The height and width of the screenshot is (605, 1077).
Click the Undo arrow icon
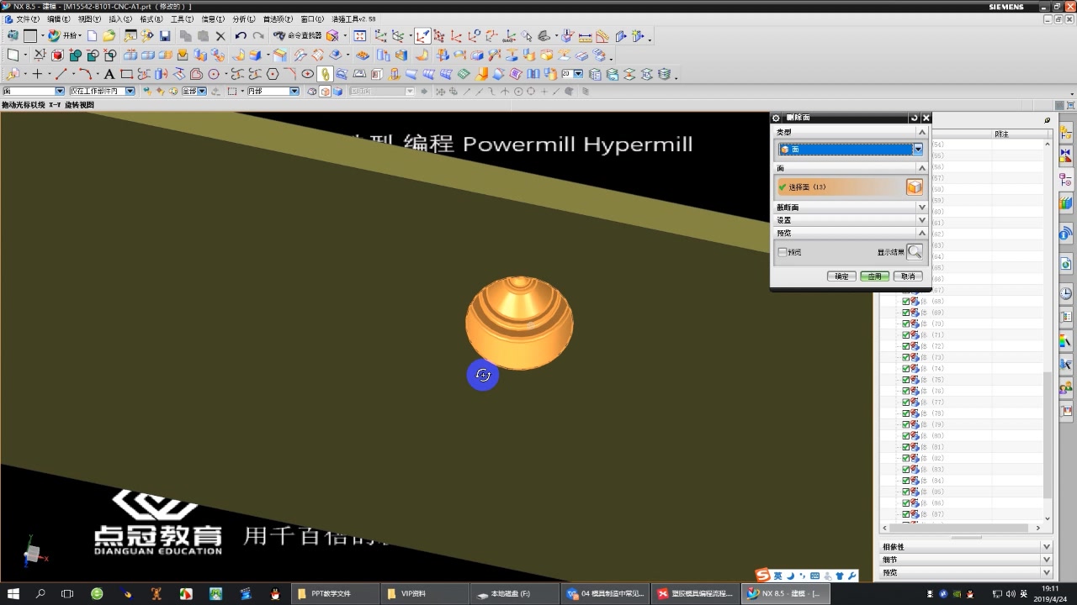241,36
